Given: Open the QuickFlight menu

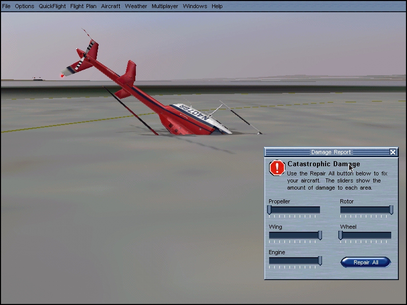Looking at the screenshot, I should [52, 6].
